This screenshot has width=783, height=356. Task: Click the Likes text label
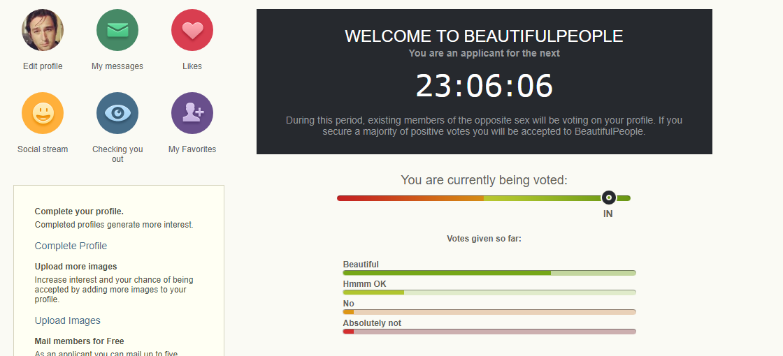click(x=192, y=66)
